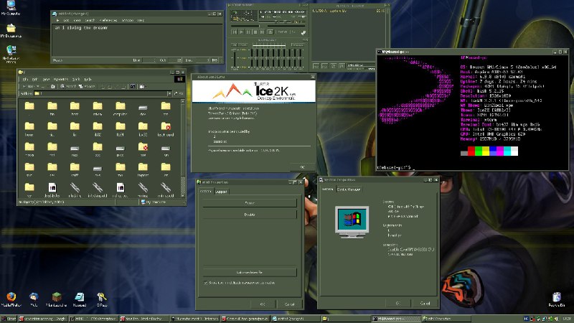574x323 pixels.
Task: Toggle the equalizer Auto button
Action: (x=243, y=45)
